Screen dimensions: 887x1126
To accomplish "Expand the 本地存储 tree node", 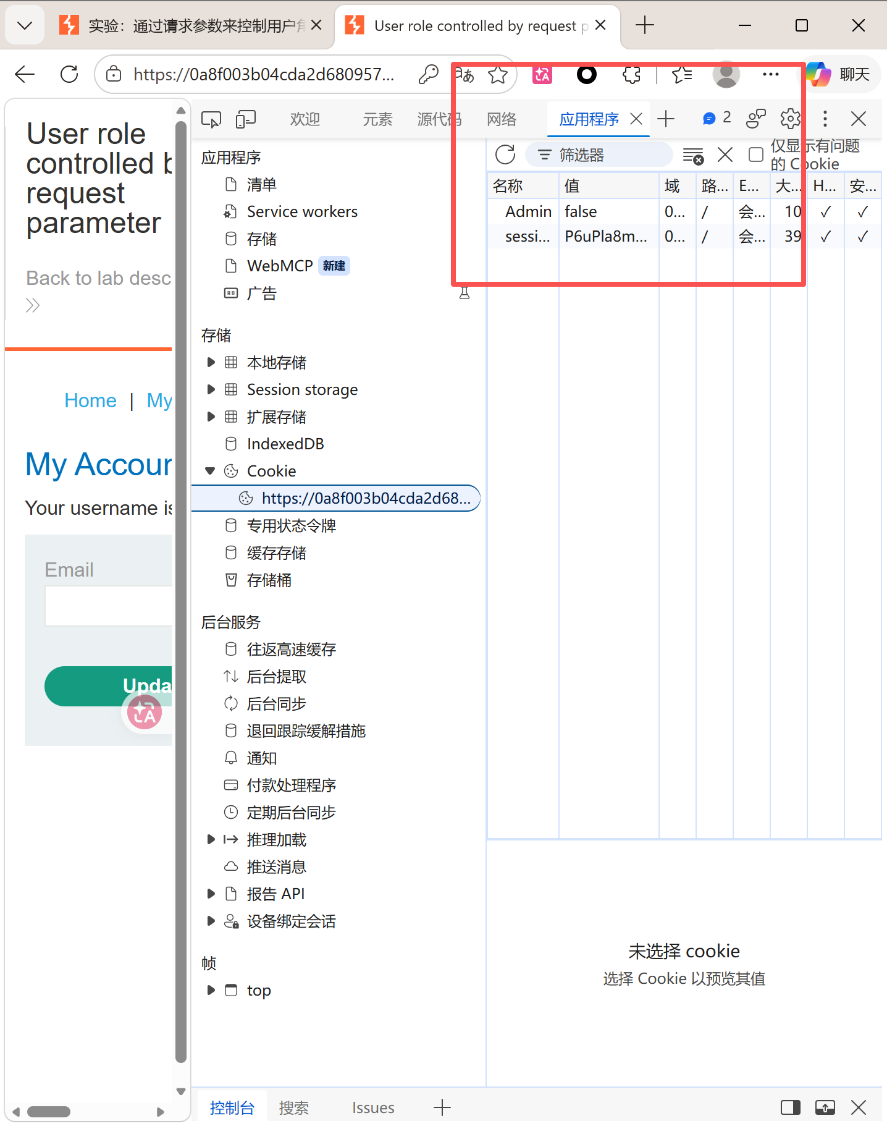I will (211, 362).
